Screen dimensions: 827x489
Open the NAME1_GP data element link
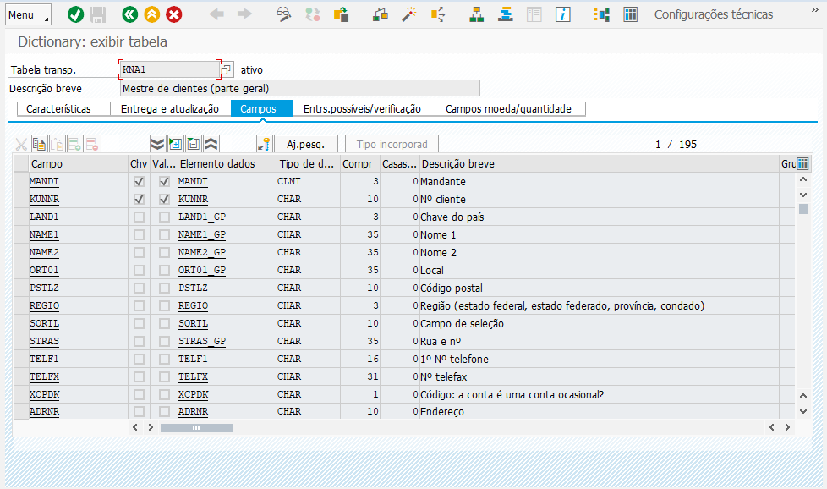202,235
